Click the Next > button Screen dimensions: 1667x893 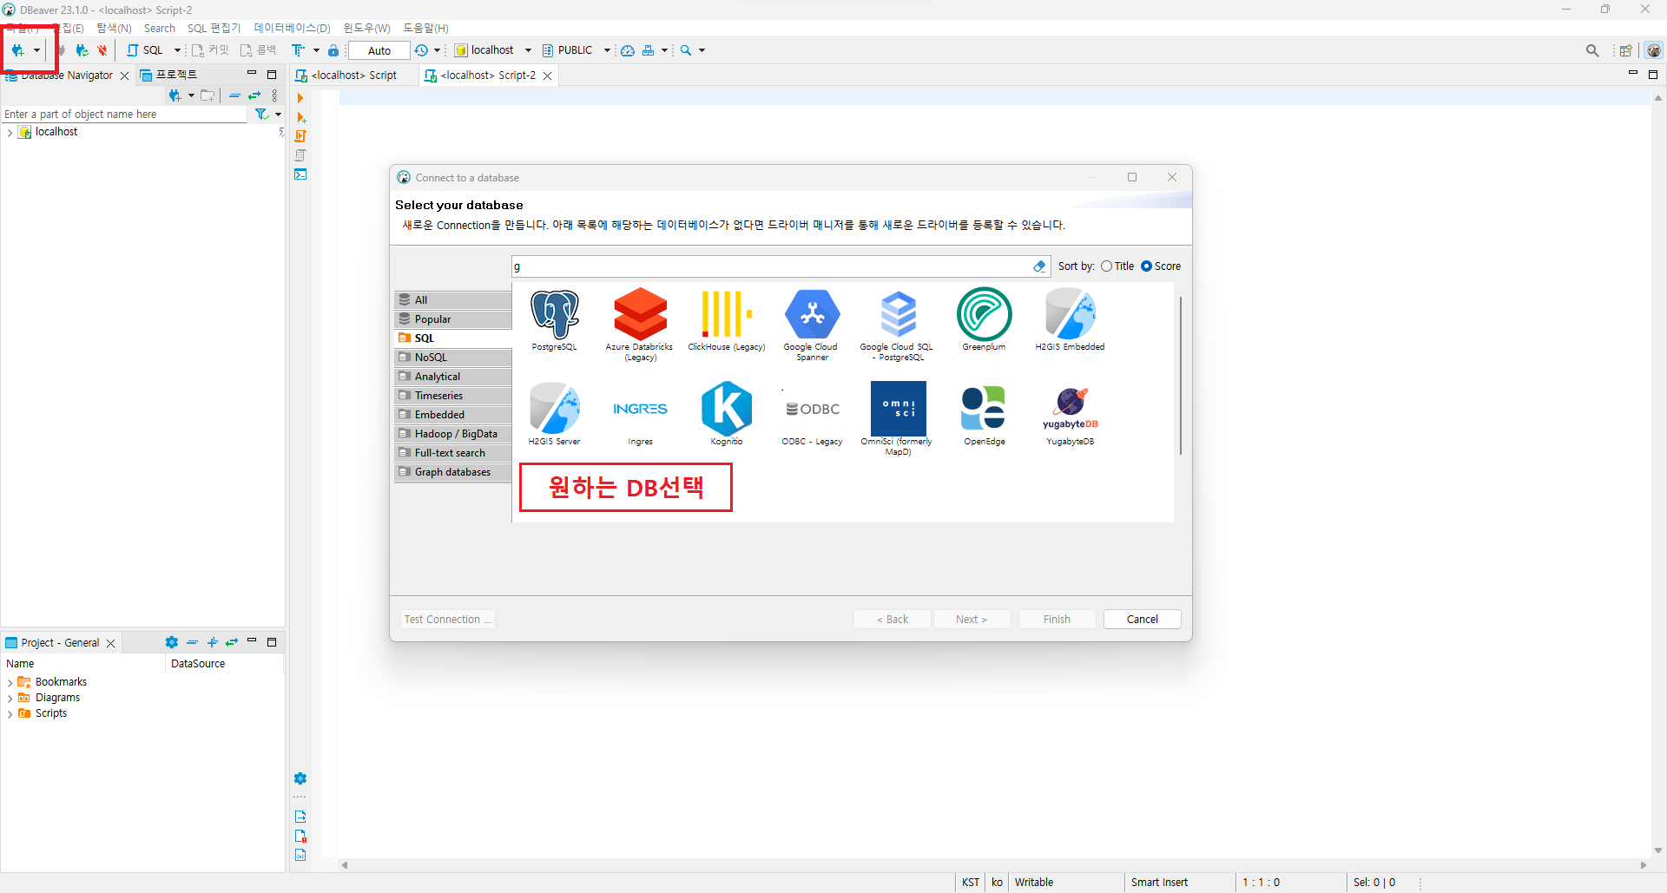click(x=972, y=619)
